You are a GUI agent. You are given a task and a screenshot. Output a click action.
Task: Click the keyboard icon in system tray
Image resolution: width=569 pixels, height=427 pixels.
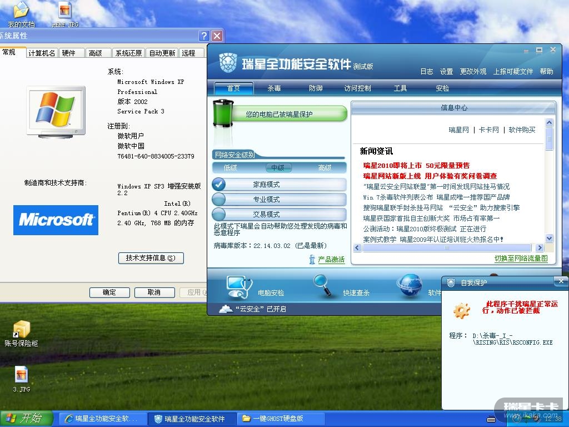(491, 419)
